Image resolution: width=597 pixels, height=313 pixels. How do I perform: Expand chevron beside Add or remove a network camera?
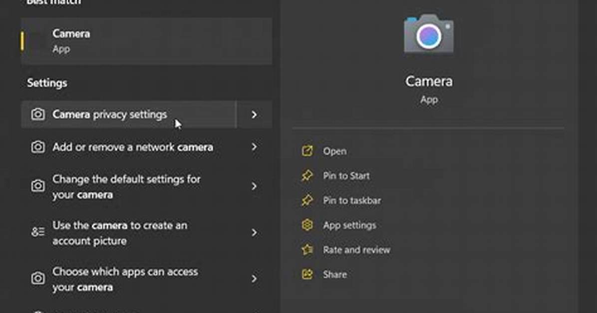coord(255,147)
